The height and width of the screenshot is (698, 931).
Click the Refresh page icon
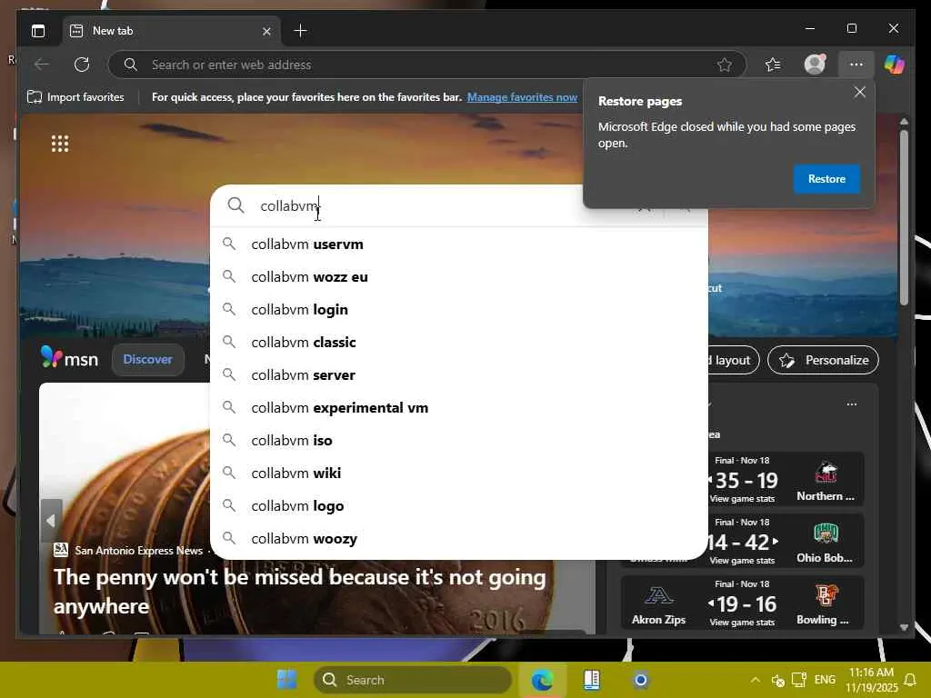[x=82, y=65]
